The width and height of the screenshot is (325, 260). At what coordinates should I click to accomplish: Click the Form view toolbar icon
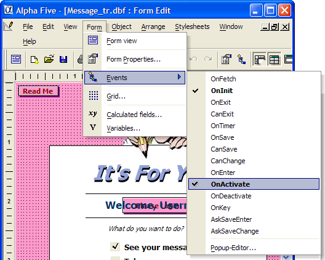pyautogui.click(x=16, y=60)
